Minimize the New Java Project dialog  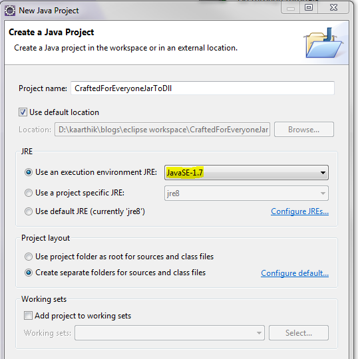[x=291, y=8]
